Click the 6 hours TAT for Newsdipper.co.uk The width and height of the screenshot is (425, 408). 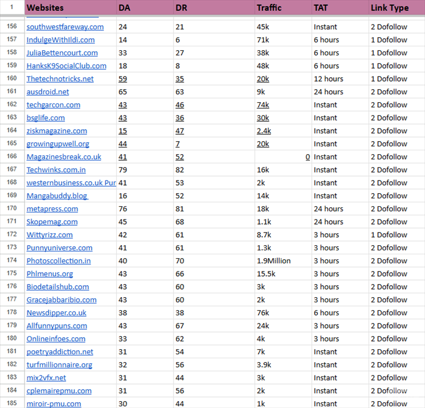[340, 313]
